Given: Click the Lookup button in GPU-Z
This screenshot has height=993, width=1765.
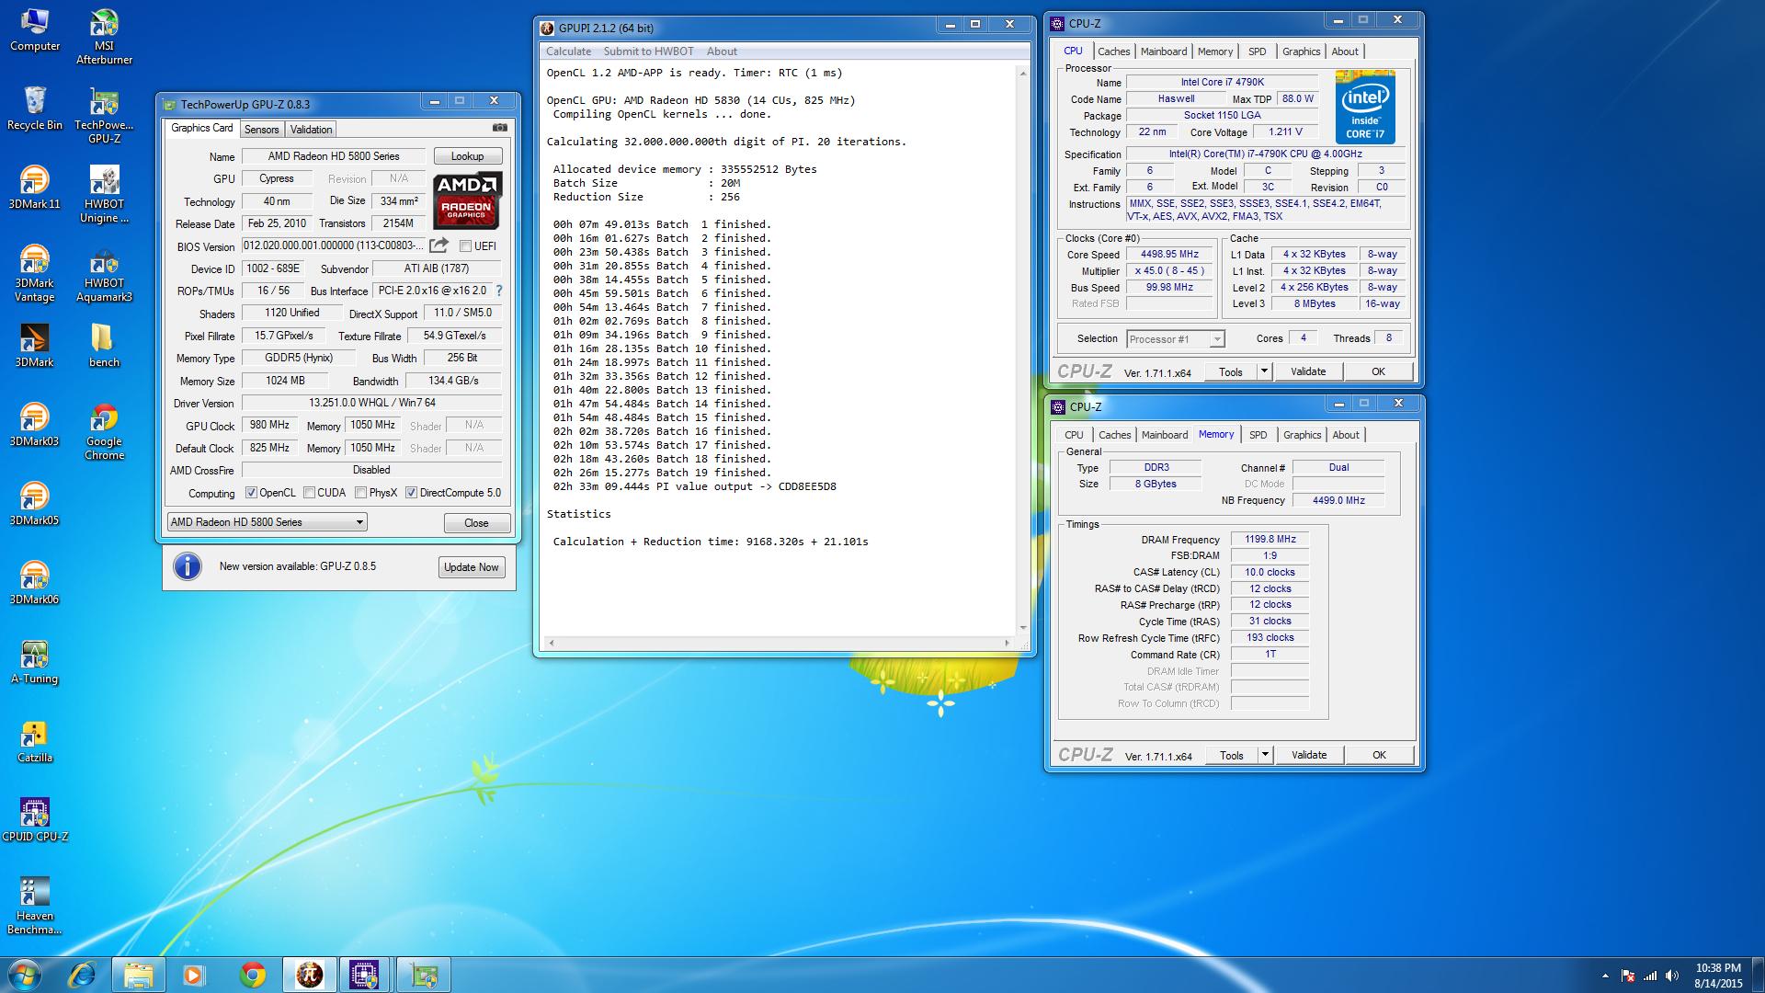Looking at the screenshot, I should [467, 156].
